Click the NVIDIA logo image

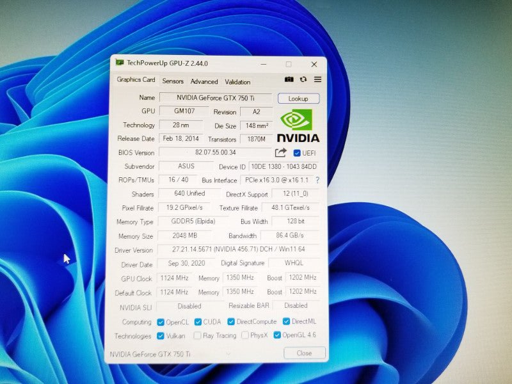(x=298, y=125)
